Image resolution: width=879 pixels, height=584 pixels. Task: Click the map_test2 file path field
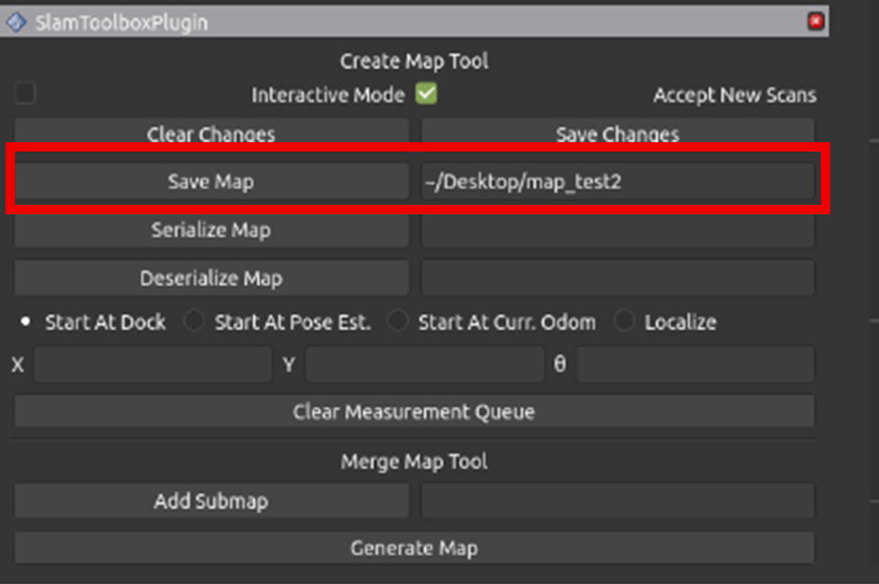tap(618, 182)
